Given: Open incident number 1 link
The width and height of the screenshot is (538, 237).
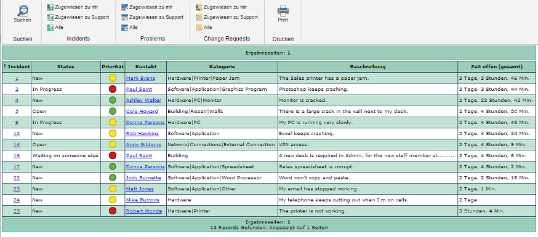Looking at the screenshot, I should point(17,79).
